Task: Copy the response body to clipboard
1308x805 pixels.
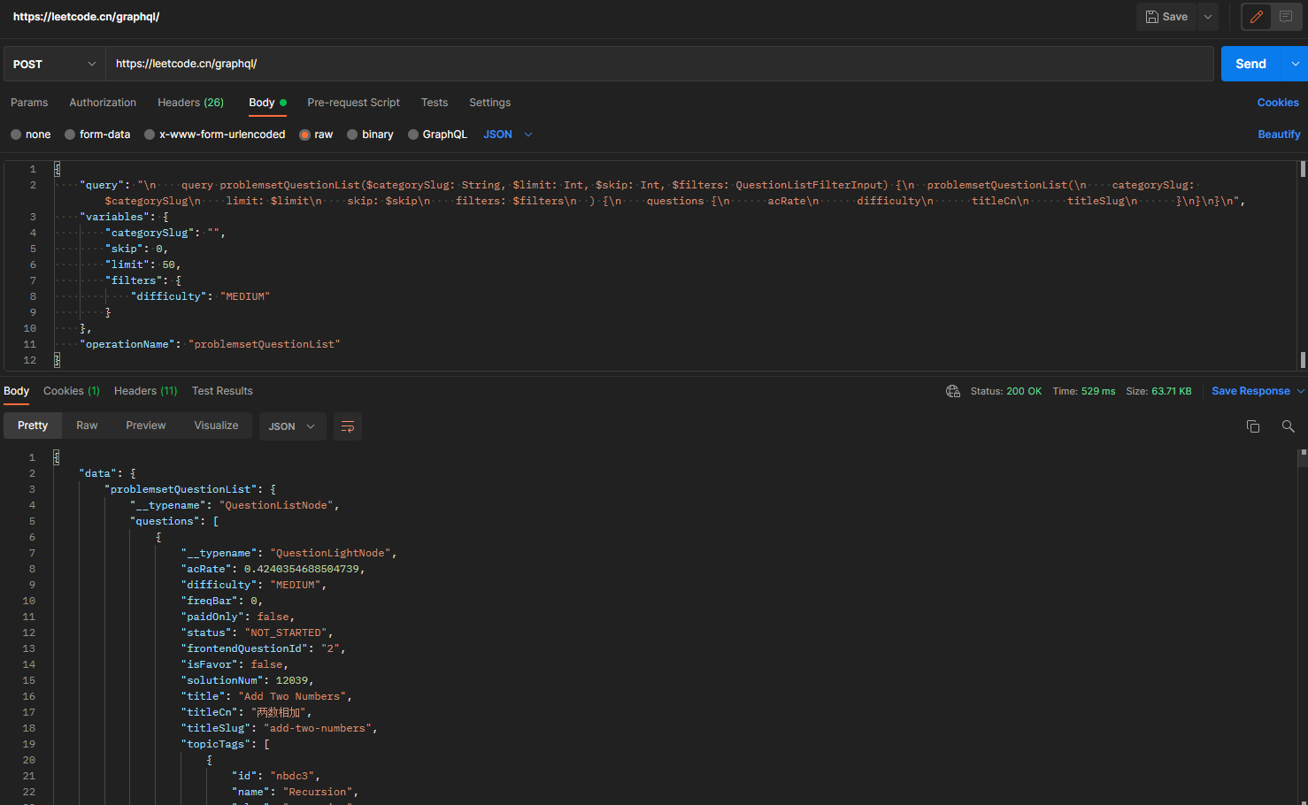Action: [x=1253, y=425]
